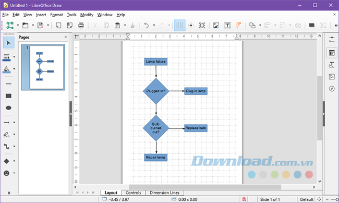Close the Pages panel

click(66, 37)
